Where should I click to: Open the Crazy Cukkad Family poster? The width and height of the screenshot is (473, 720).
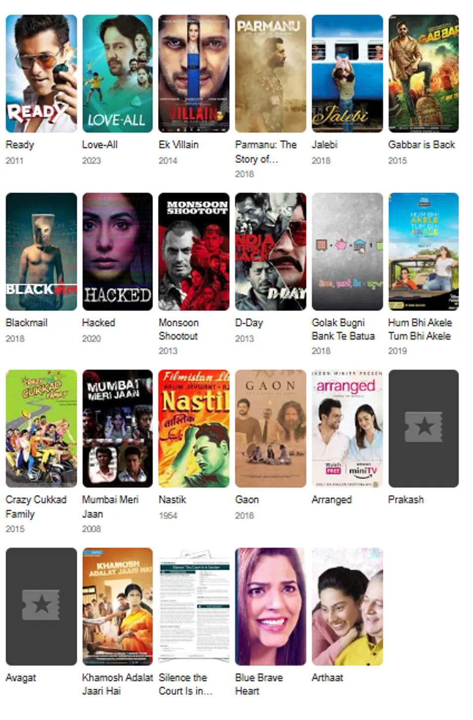pos(41,428)
